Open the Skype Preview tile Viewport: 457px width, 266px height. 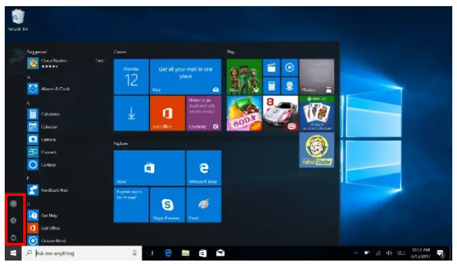[x=167, y=205]
